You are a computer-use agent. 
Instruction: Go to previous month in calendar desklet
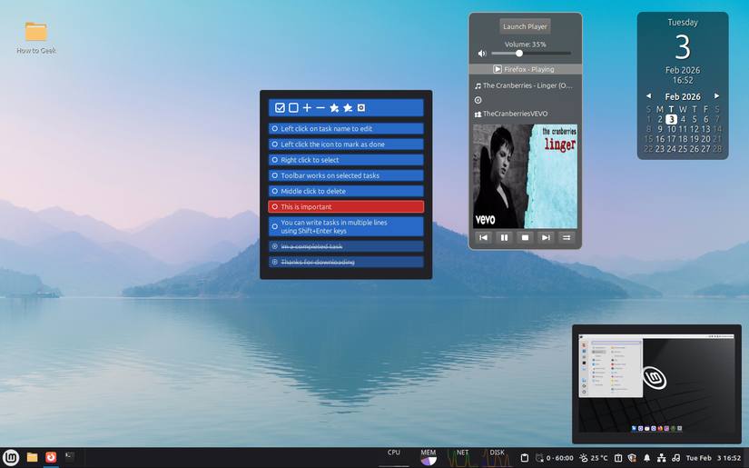pos(649,96)
